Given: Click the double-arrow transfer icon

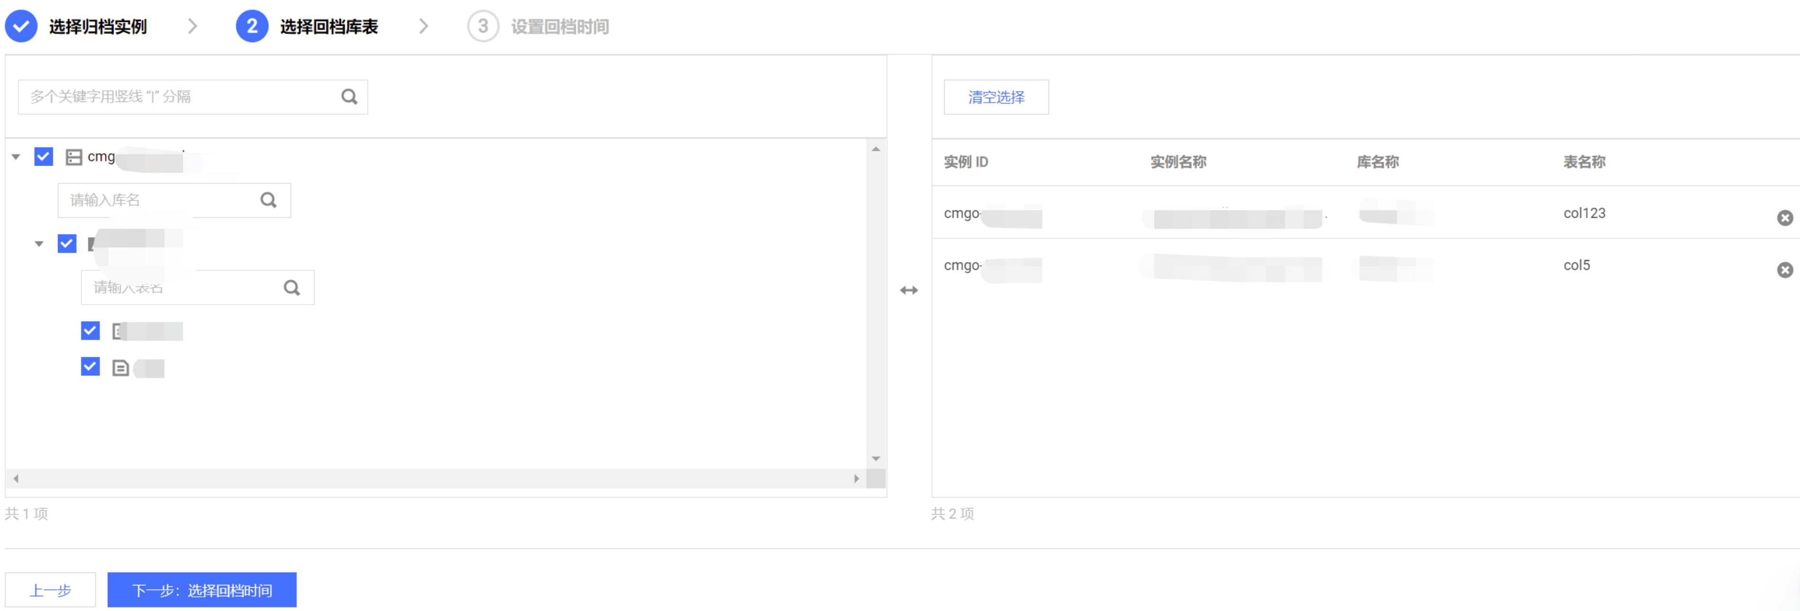Looking at the screenshot, I should tap(908, 290).
